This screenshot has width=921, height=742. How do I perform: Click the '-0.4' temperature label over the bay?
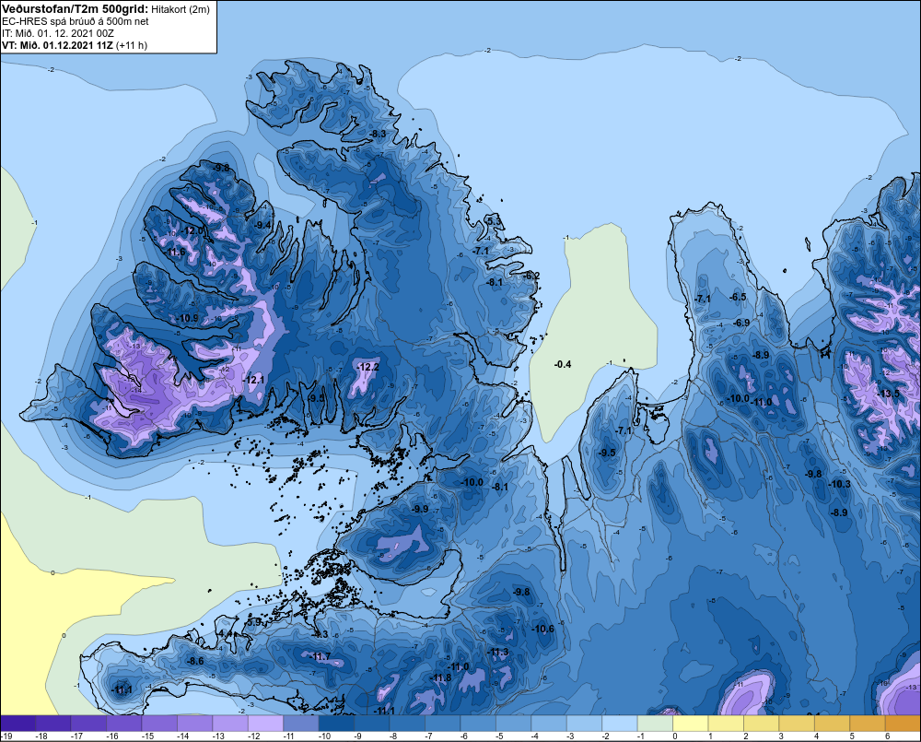tap(563, 364)
